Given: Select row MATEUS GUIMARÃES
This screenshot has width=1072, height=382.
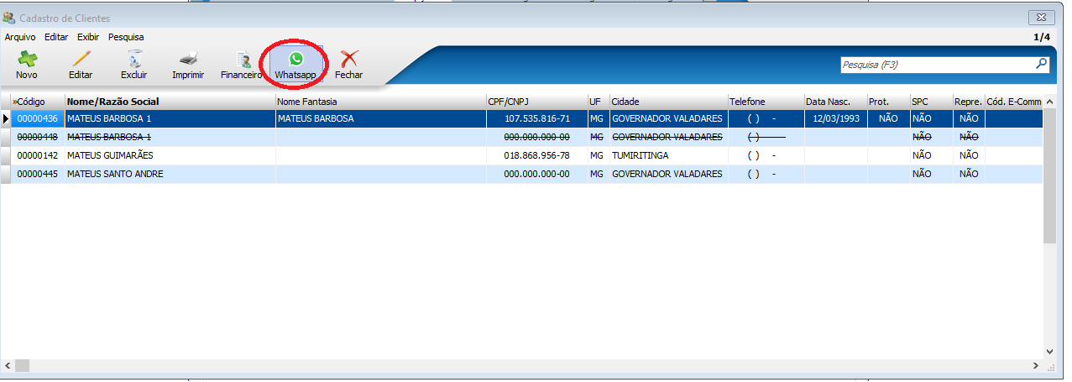Looking at the screenshot, I should [x=526, y=155].
